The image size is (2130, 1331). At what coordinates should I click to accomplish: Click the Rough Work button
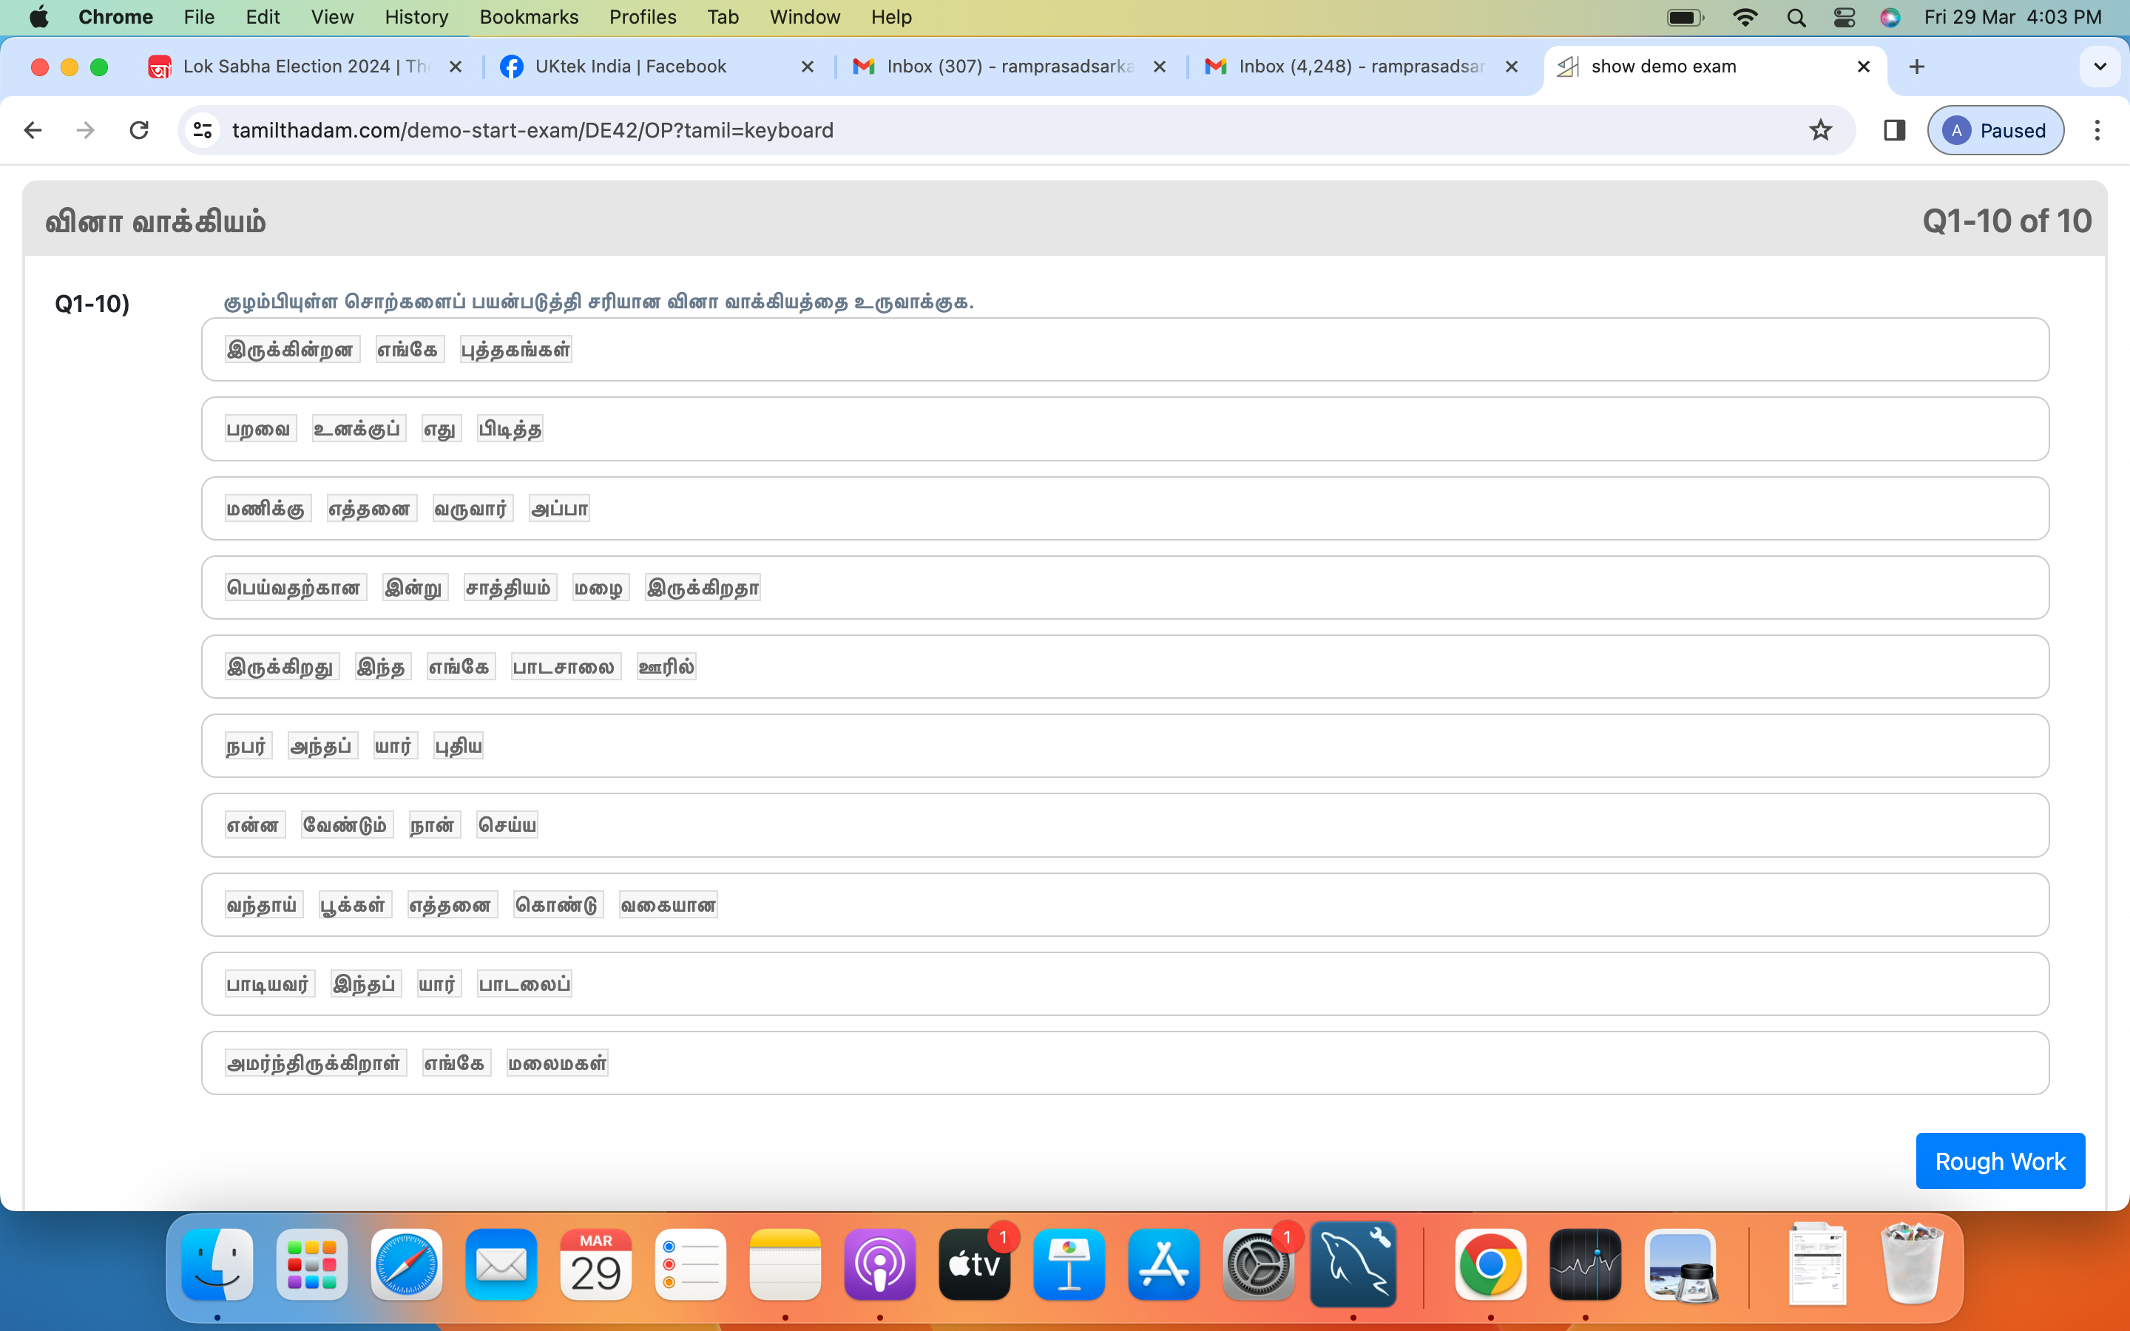[1999, 1160]
